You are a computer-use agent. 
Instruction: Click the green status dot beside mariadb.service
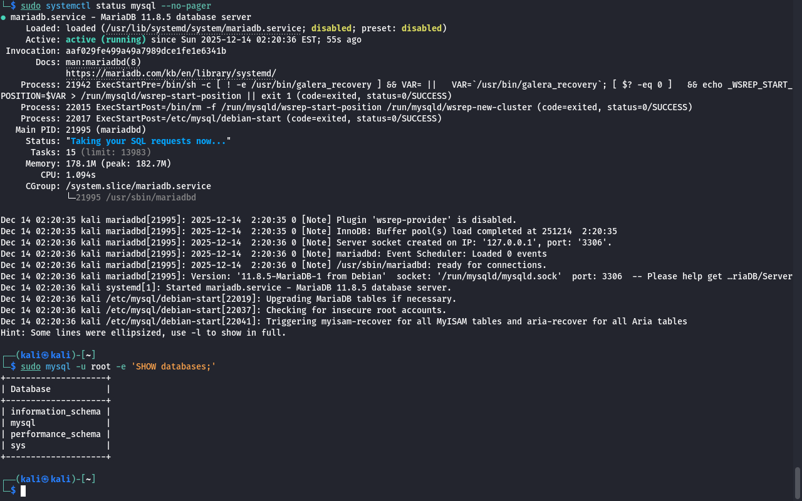coord(3,18)
